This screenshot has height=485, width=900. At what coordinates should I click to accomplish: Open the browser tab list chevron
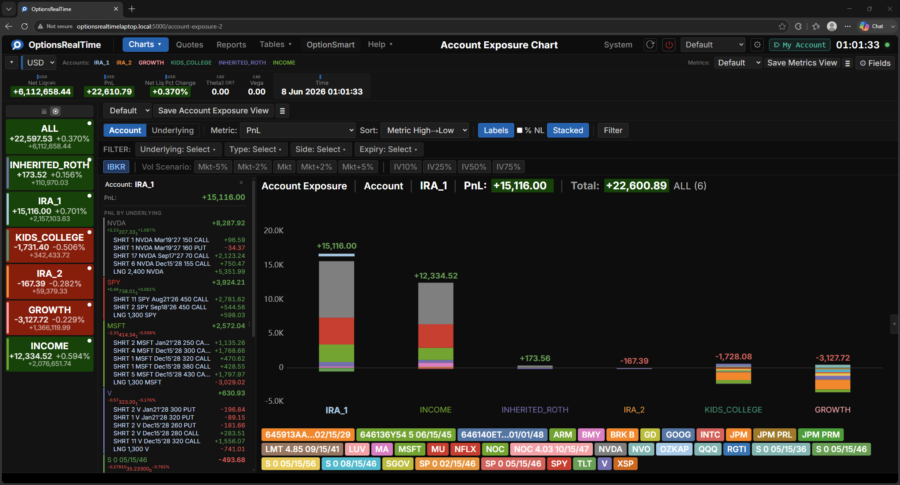click(x=8, y=9)
